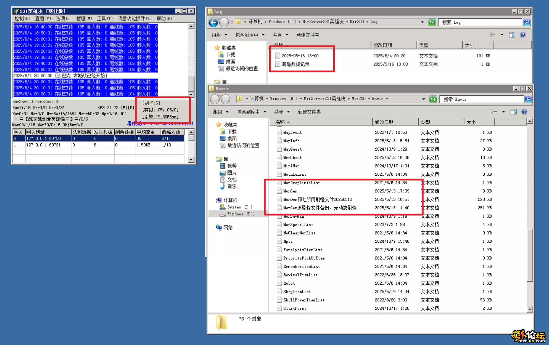The height and width of the screenshot is (345, 549).
Task: Click back arrow in Log window
Action: [x=213, y=22]
